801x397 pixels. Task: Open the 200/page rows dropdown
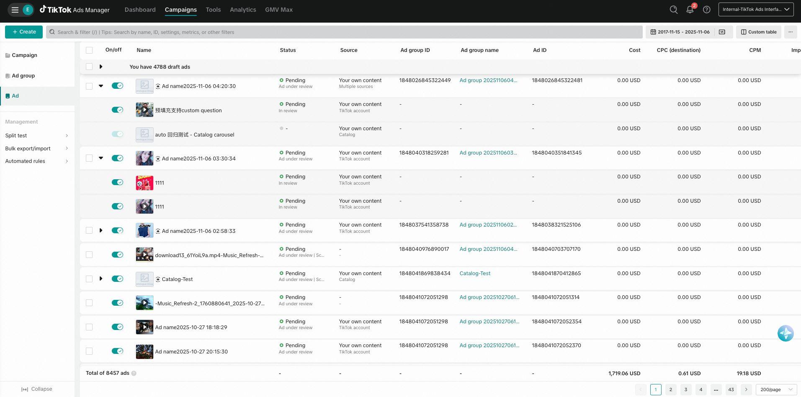pyautogui.click(x=776, y=389)
